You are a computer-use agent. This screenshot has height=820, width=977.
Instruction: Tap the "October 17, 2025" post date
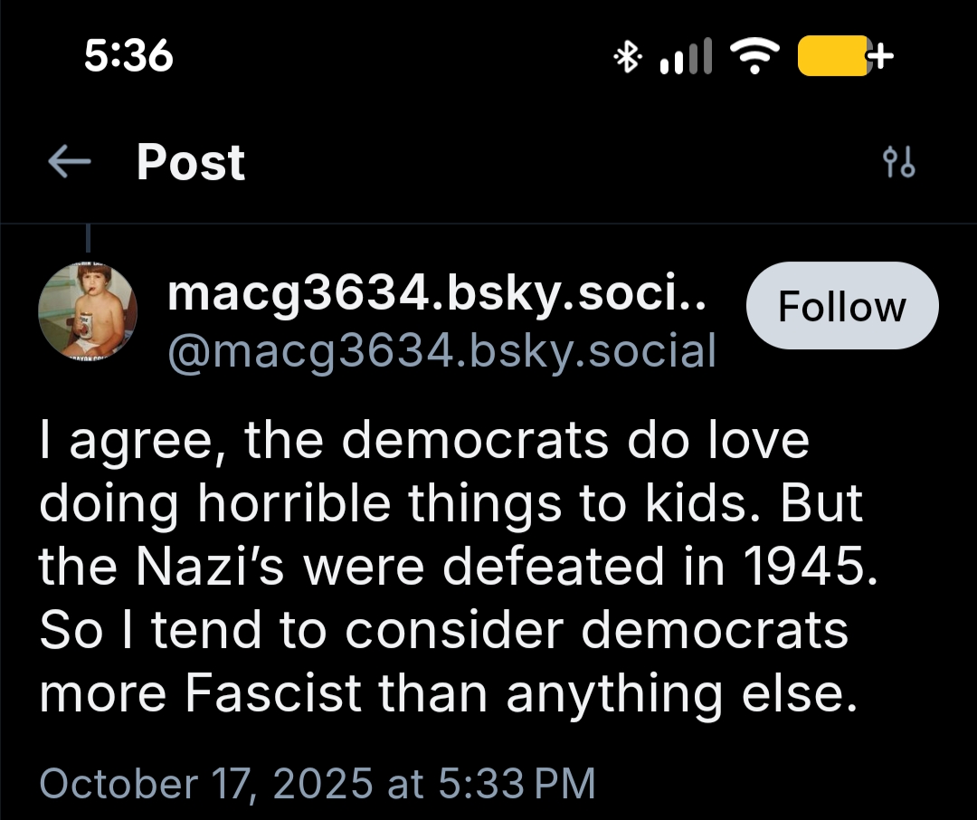(206, 783)
